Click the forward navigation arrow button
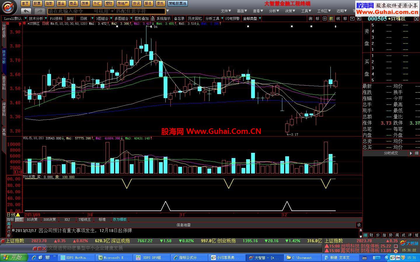Screen dimensions: 420x262 click(39, 11)
